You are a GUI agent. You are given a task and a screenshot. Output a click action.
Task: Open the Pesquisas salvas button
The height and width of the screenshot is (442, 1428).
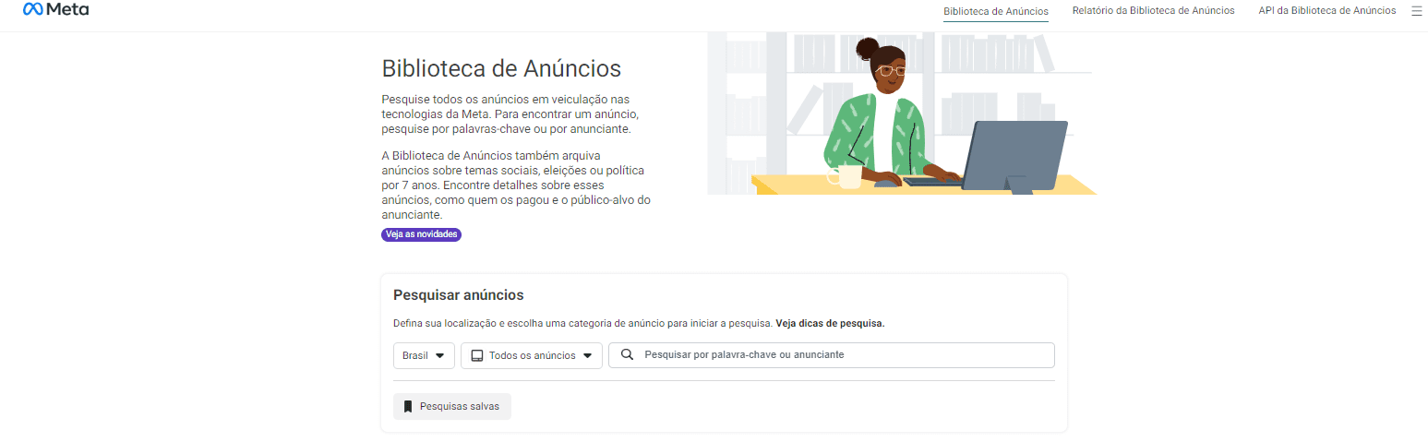pos(452,407)
